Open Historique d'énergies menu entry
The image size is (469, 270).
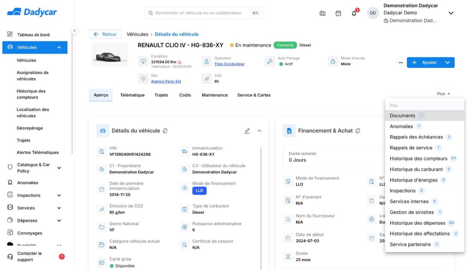pyautogui.click(x=424, y=180)
